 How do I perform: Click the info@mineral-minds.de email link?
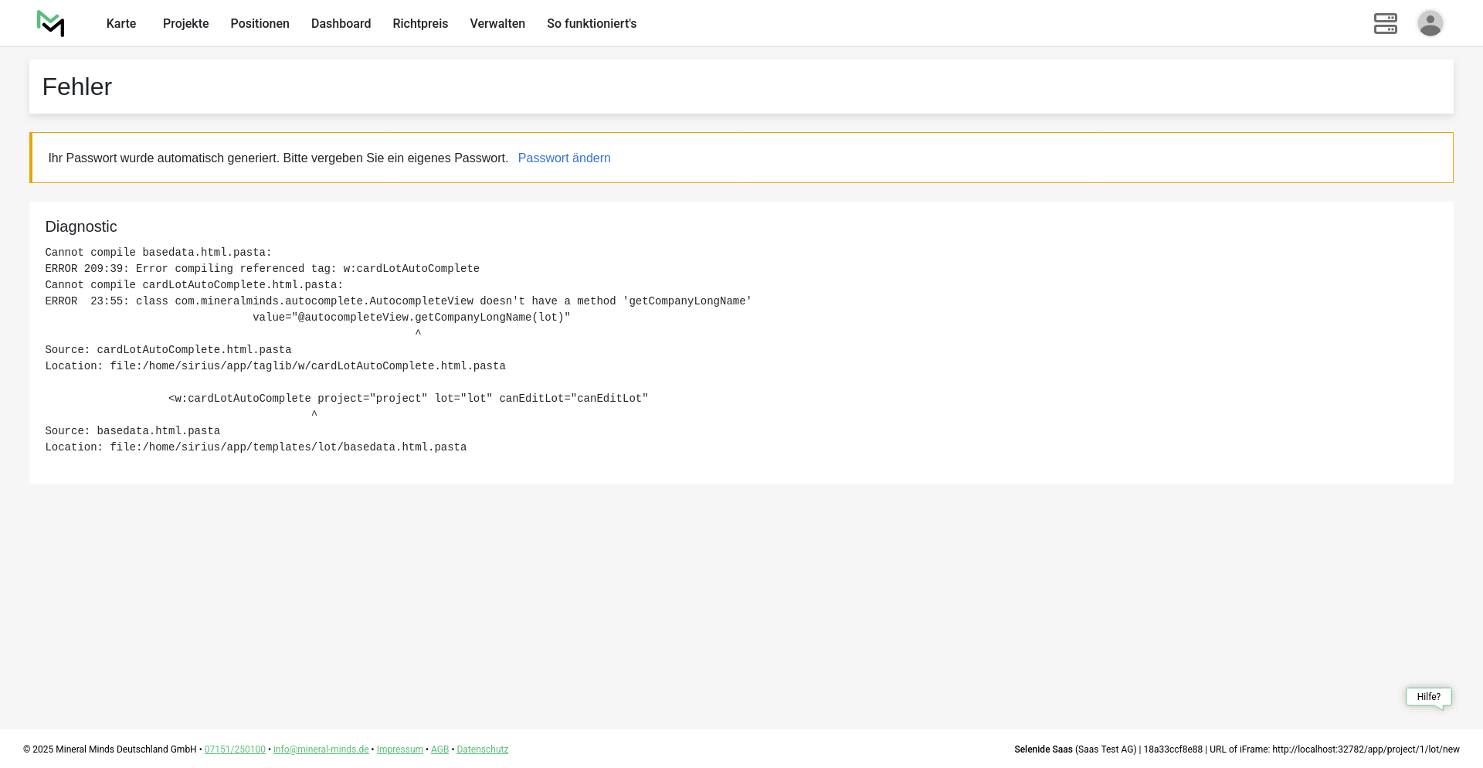pos(321,749)
